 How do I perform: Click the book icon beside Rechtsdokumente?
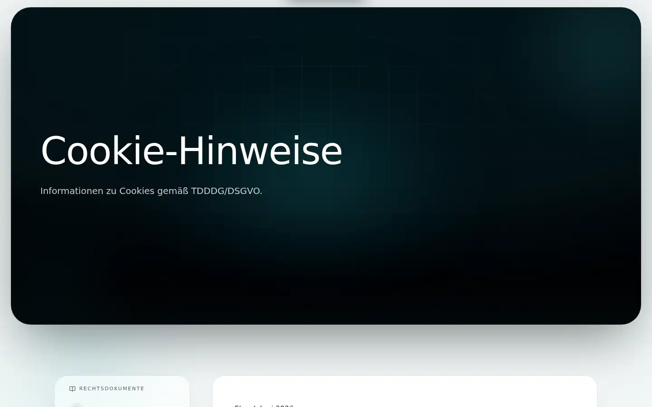[x=72, y=389]
